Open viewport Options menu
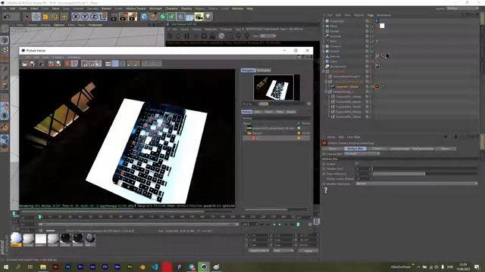Viewport: 485px width, 272px height. (59, 25)
